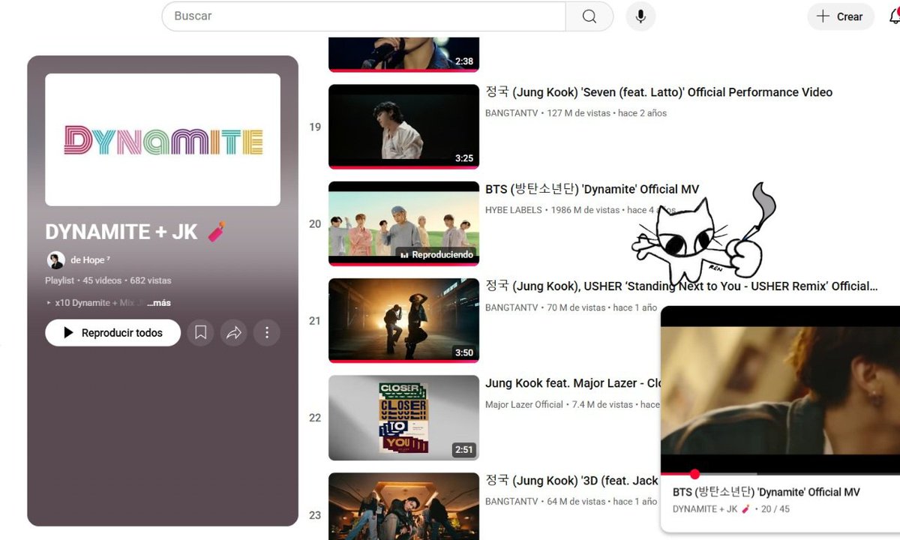Open the DYNAMITE playlist cover image

coord(163,139)
